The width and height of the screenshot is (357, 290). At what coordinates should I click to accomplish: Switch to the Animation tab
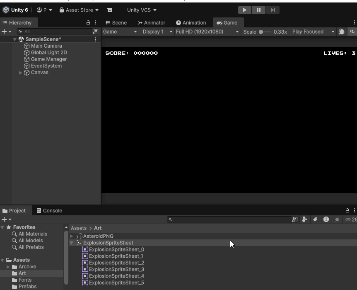pos(191,23)
